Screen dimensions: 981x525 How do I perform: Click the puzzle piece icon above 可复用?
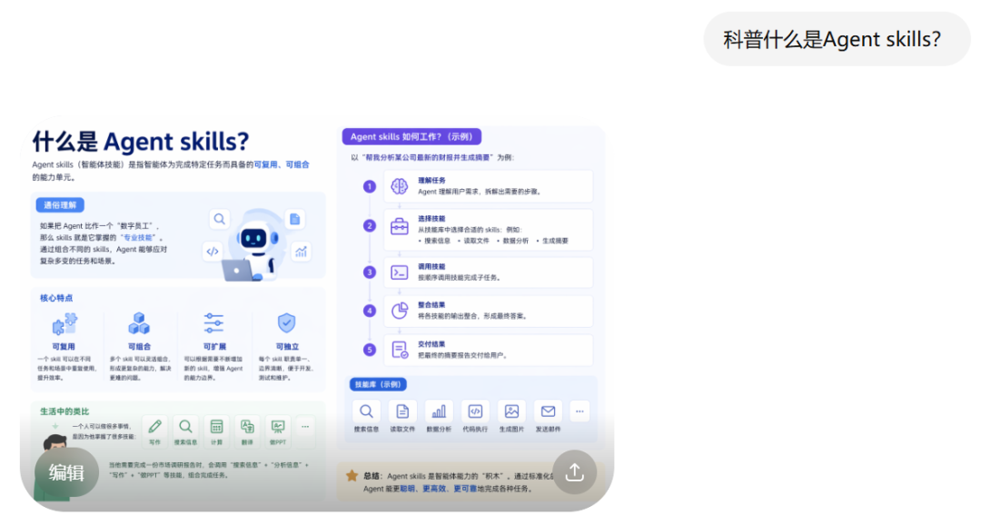coord(64,324)
